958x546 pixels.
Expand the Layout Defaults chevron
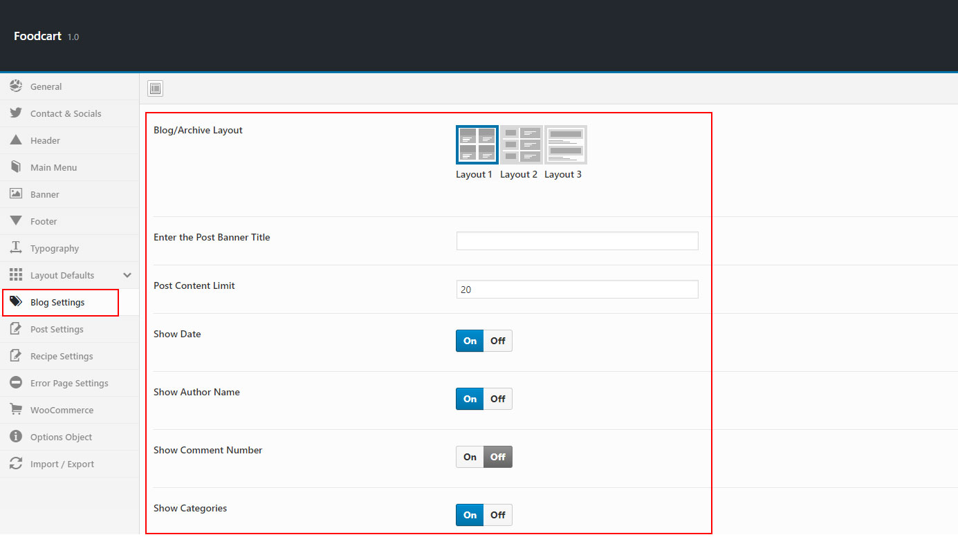click(x=127, y=275)
